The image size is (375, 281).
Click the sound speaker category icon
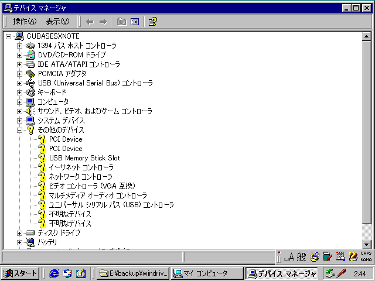[x=30, y=111]
